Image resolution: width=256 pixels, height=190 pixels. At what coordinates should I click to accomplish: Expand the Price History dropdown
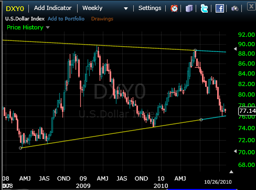tap(28, 27)
